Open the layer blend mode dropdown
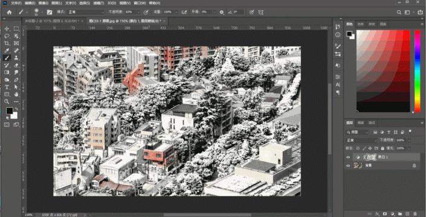Screen dimensions: 426x217 [361, 140]
